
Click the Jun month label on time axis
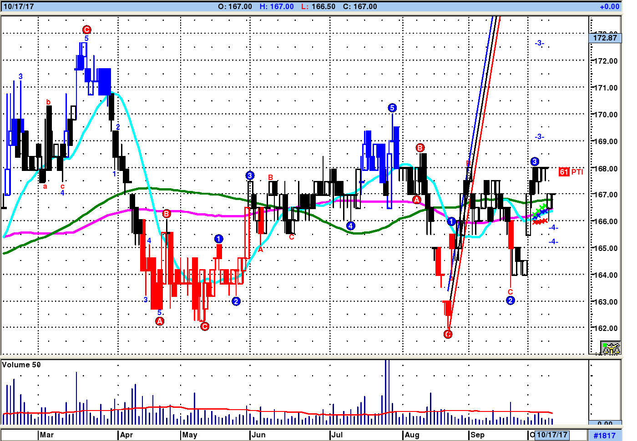258,435
